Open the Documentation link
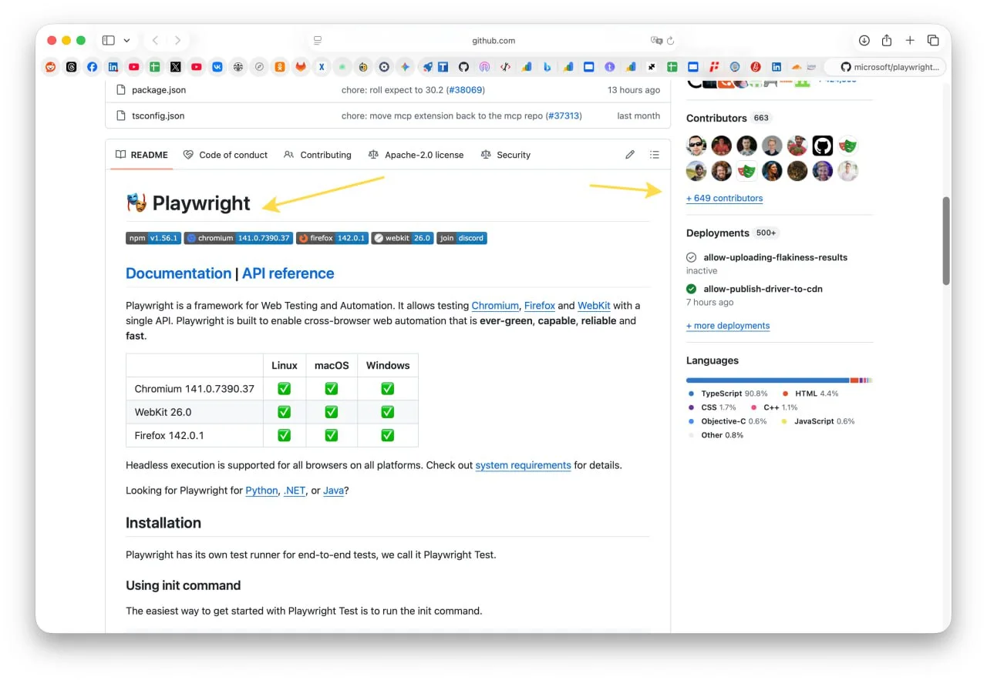 tap(178, 273)
